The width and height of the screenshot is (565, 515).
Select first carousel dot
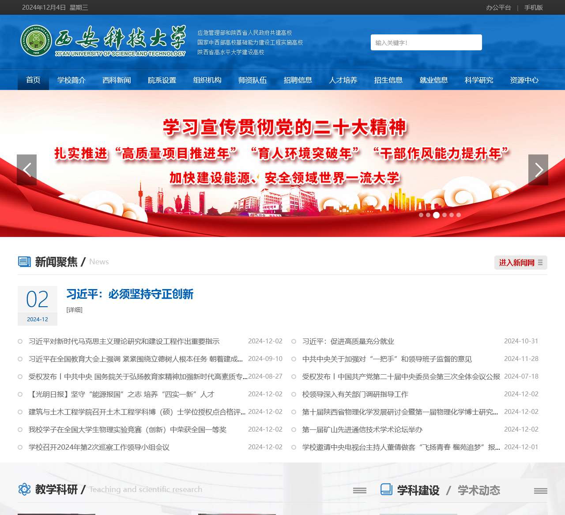(x=421, y=215)
